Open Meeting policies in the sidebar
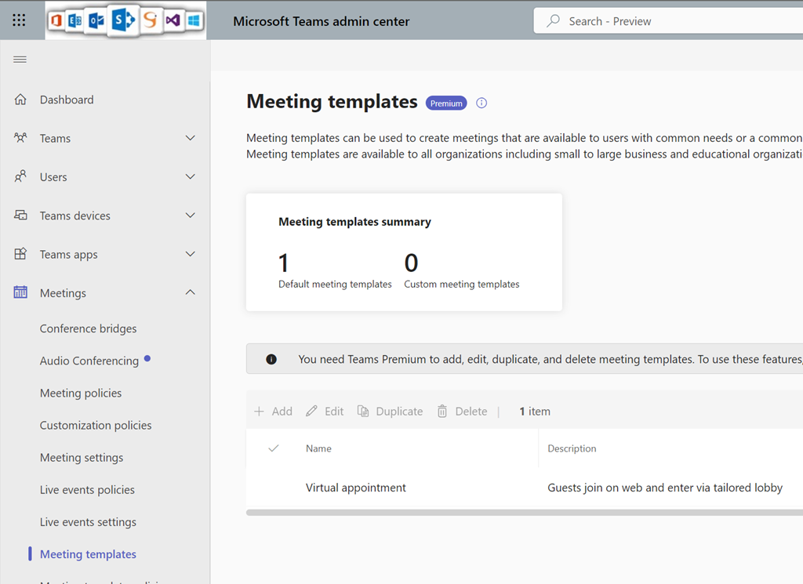Image resolution: width=803 pixels, height=584 pixels. [x=81, y=393]
